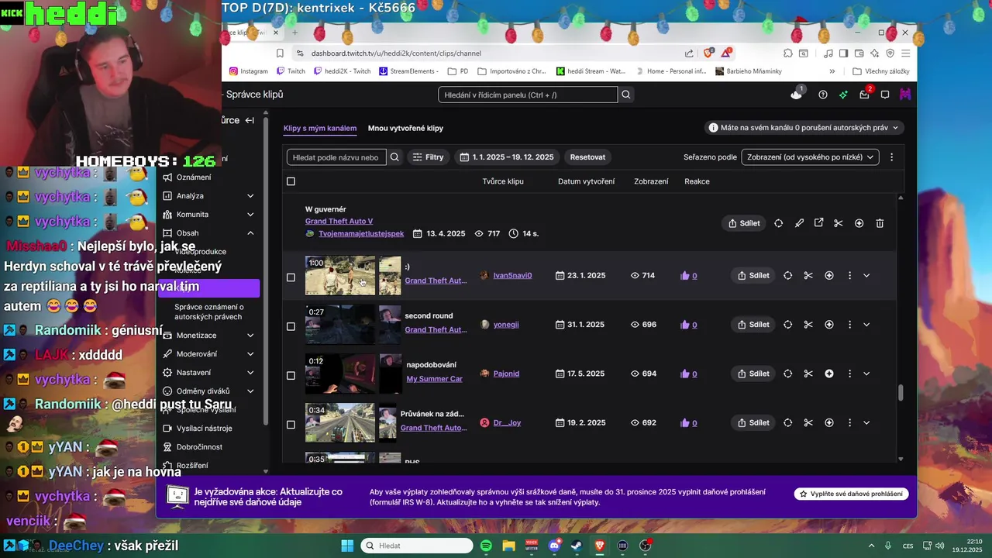Open the Tvojemamajetlustejspek creator link
Viewport: 992px width, 558px height.
click(x=361, y=233)
